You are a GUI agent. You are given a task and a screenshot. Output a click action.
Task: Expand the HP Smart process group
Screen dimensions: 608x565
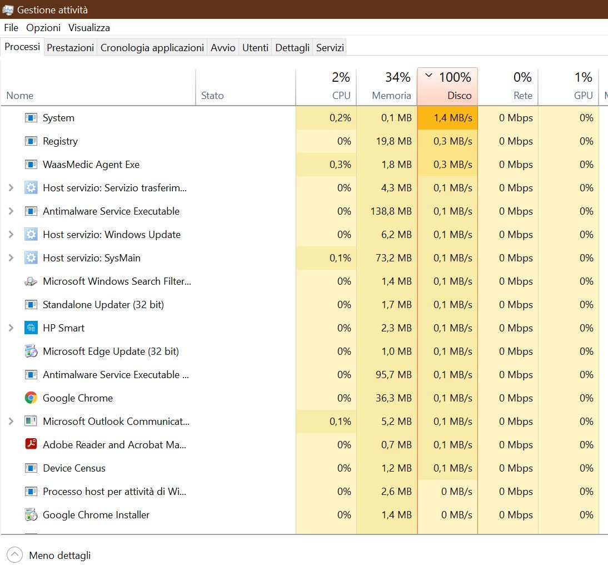click(x=11, y=328)
